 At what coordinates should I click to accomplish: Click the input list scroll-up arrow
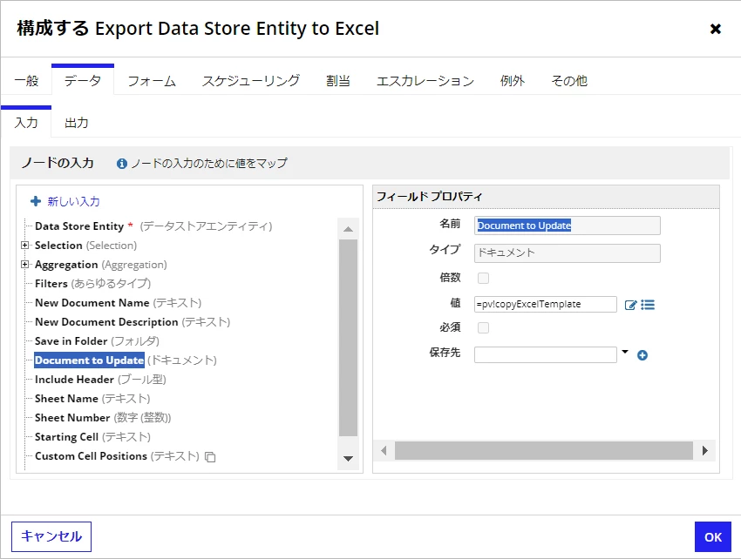349,229
